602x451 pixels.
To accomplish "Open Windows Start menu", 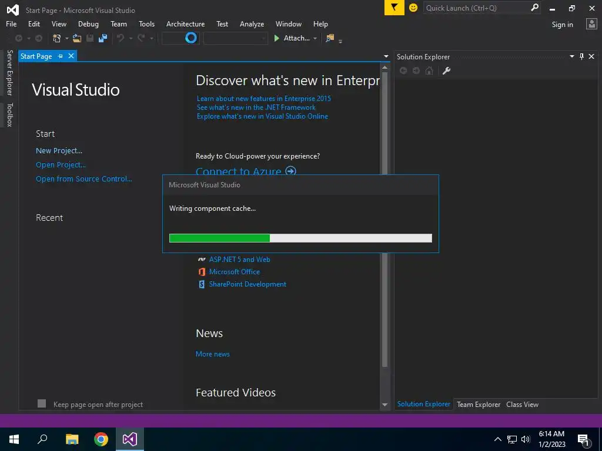I will (14, 439).
